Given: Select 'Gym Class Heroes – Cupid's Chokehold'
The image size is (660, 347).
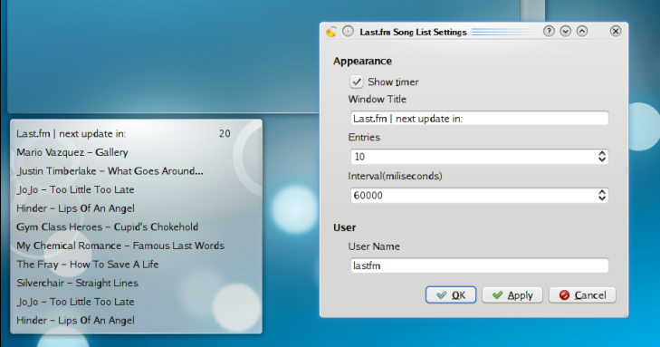Looking at the screenshot, I should click(x=108, y=227).
